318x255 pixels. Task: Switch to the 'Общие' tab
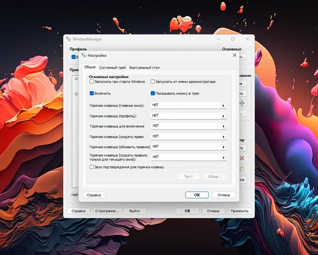[90, 67]
